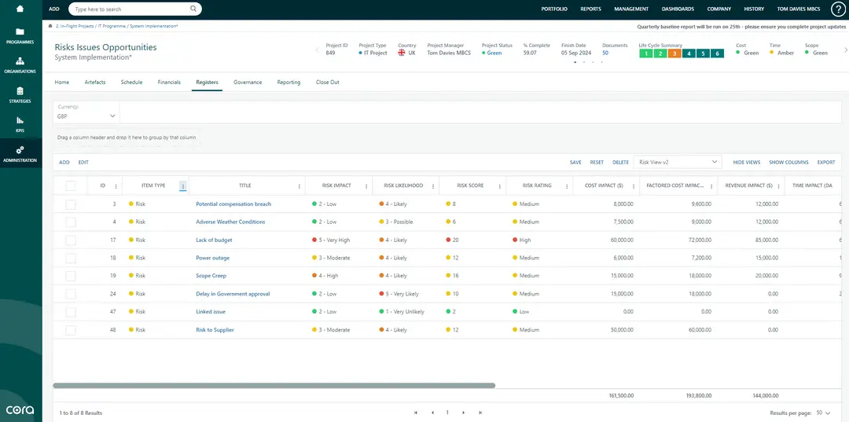Screen dimensions: 849x422
Task: Go to the last results page
Action: tap(480, 413)
